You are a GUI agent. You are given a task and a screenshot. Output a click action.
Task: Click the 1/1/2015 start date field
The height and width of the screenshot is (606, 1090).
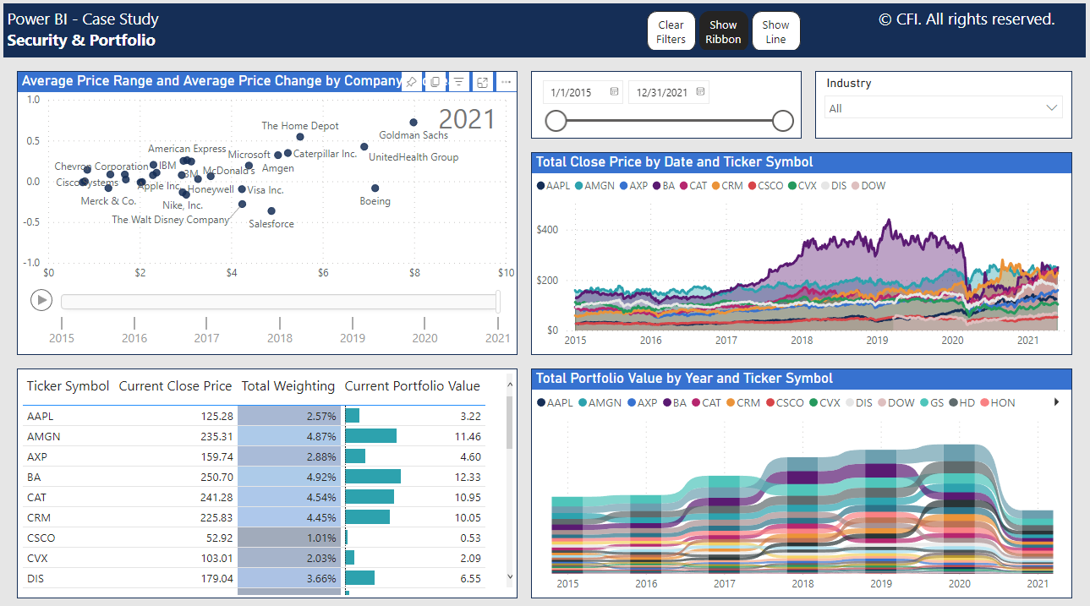coord(572,92)
